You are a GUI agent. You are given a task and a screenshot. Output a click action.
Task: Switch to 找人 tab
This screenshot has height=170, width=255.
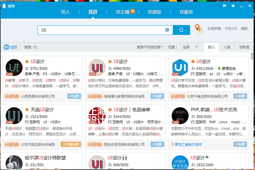pos(65,12)
